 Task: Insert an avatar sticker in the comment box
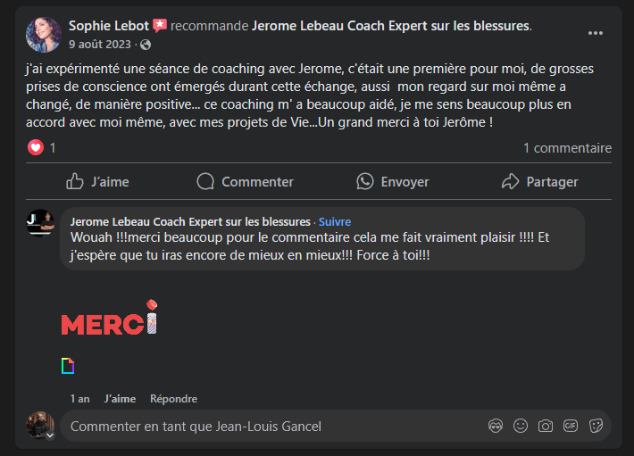click(495, 427)
